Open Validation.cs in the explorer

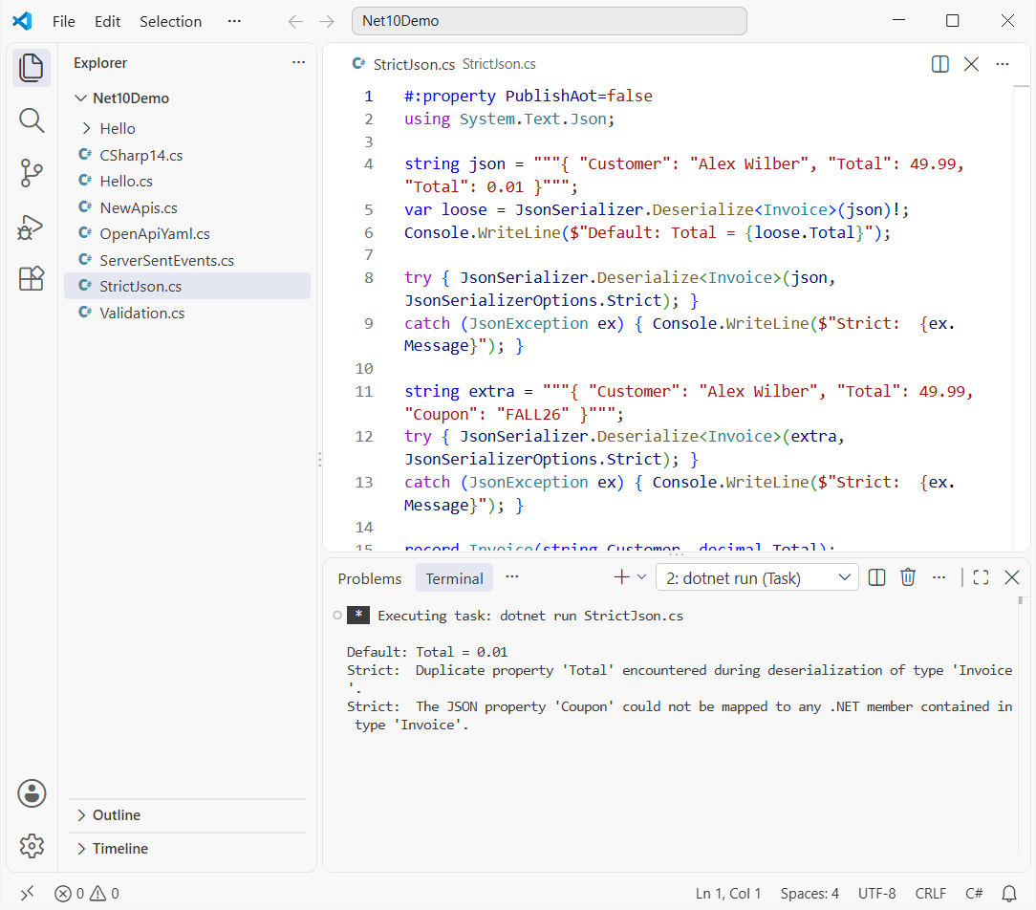[x=187, y=314]
